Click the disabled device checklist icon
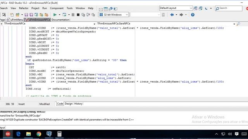 pos(164,15)
